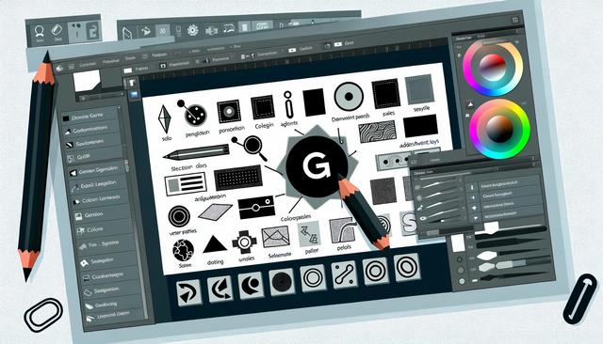Choose the solid black circle in bottom strip

282,282
